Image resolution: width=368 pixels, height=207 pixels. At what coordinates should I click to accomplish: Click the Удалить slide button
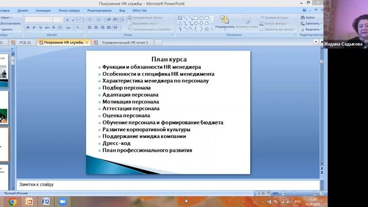pyautogui.click(x=6, y=29)
